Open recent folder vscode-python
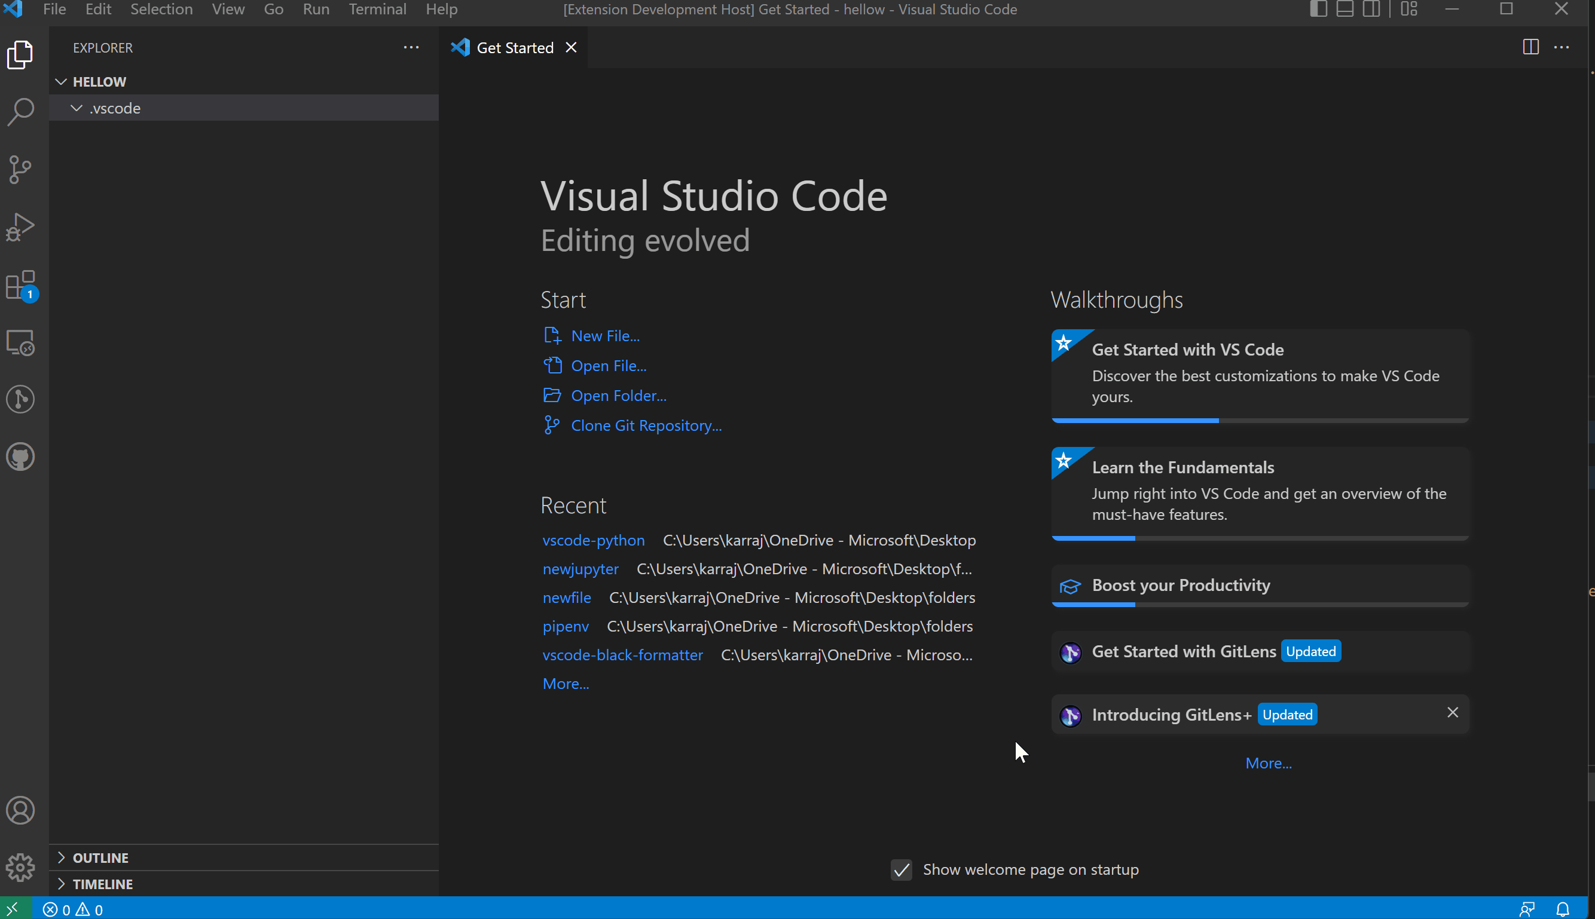Image resolution: width=1595 pixels, height=919 pixels. pyautogui.click(x=593, y=540)
